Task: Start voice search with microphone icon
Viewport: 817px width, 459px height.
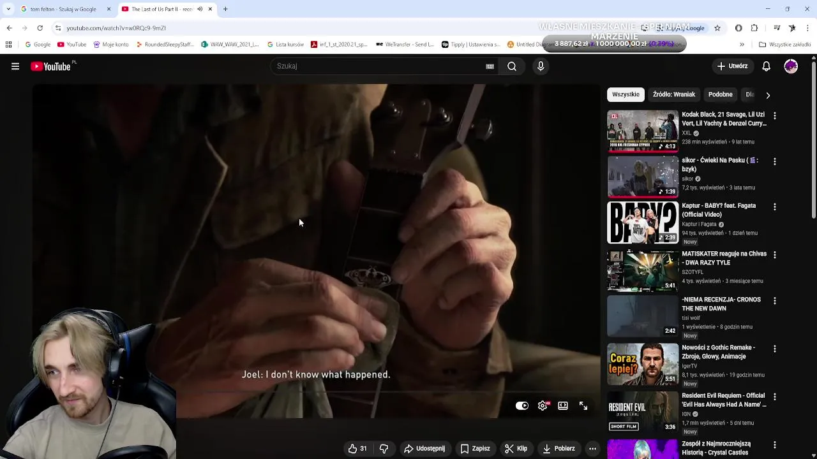Action: pos(541,66)
